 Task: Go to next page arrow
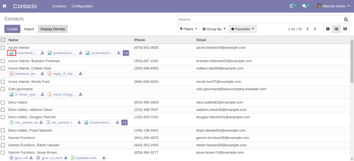315,29
